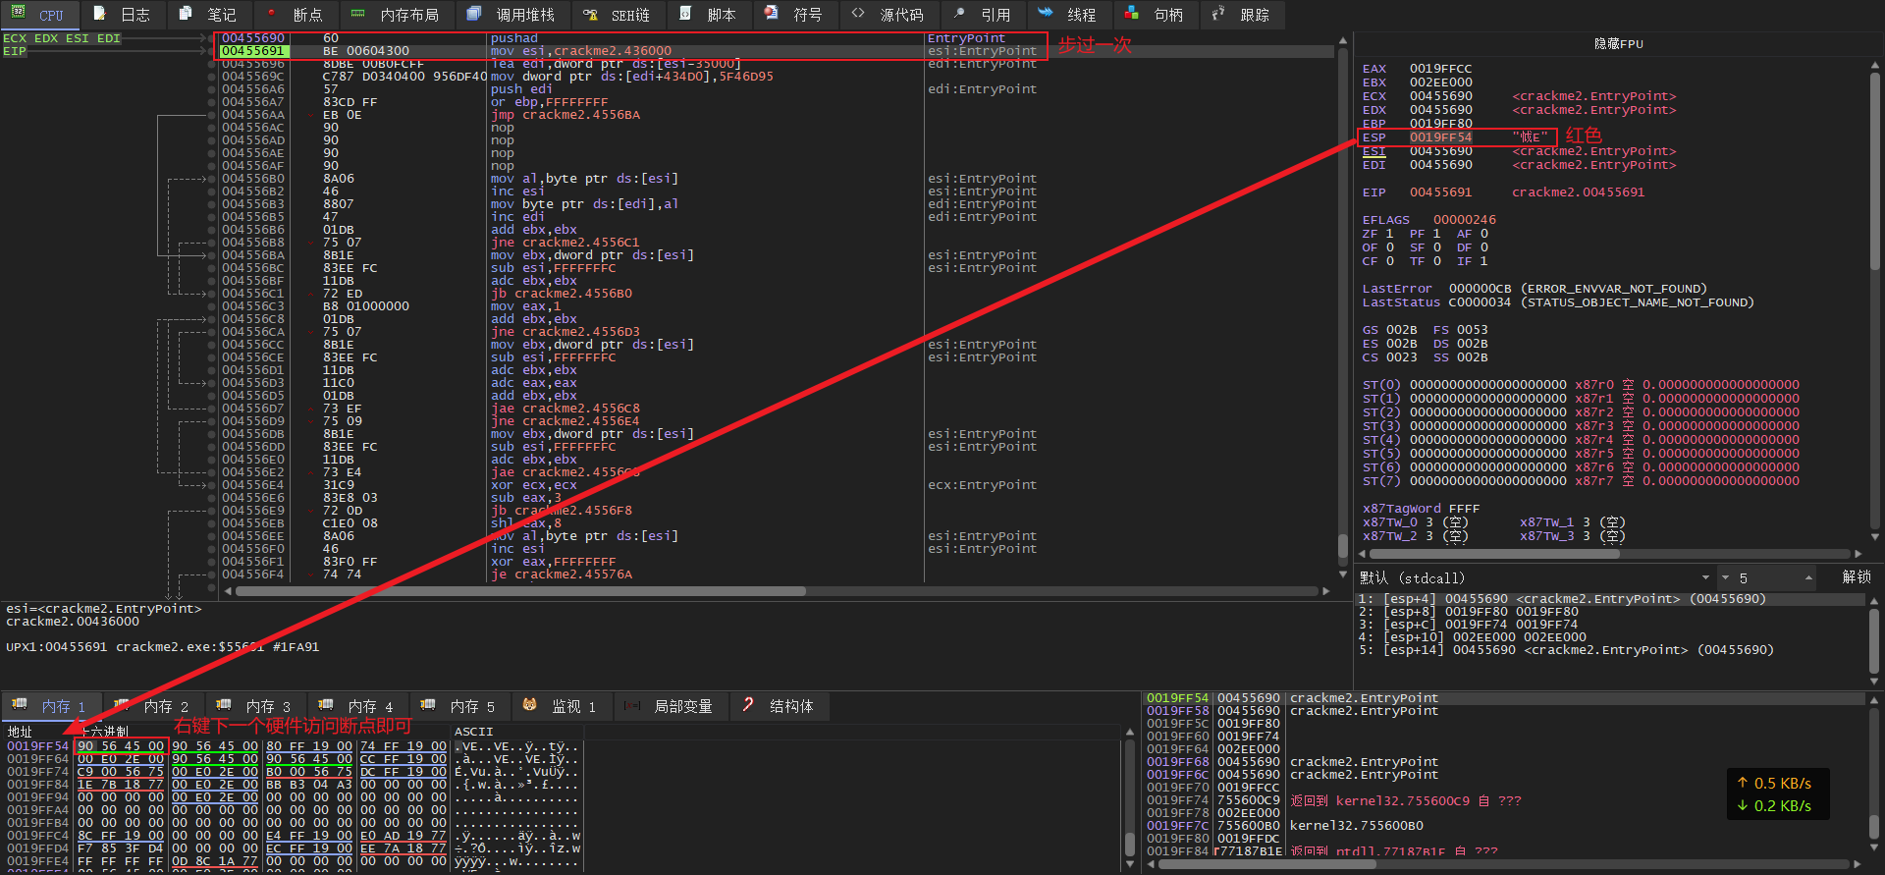
Task: Open the 线程 threads tab
Action: 1070,15
